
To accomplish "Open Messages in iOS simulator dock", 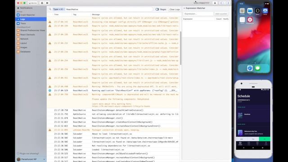I will click(x=257, y=68).
